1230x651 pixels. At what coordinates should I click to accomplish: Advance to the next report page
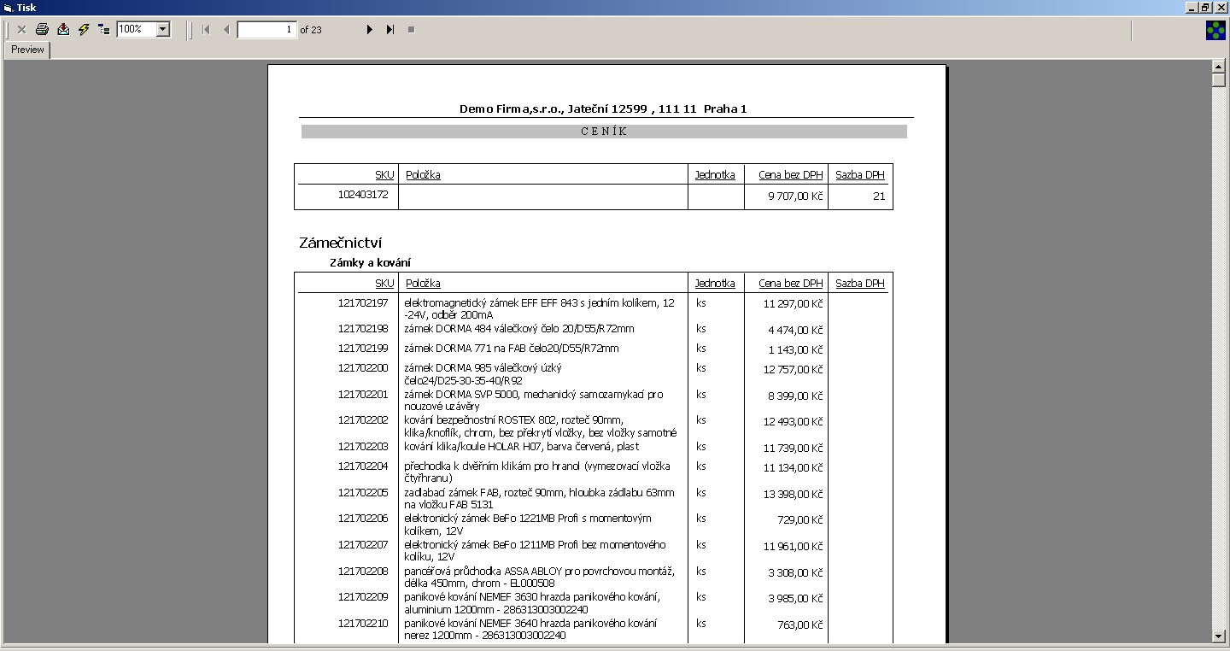[370, 29]
